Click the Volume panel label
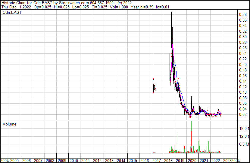The width and height of the screenshot is (250, 163). pyautogui.click(x=9, y=124)
